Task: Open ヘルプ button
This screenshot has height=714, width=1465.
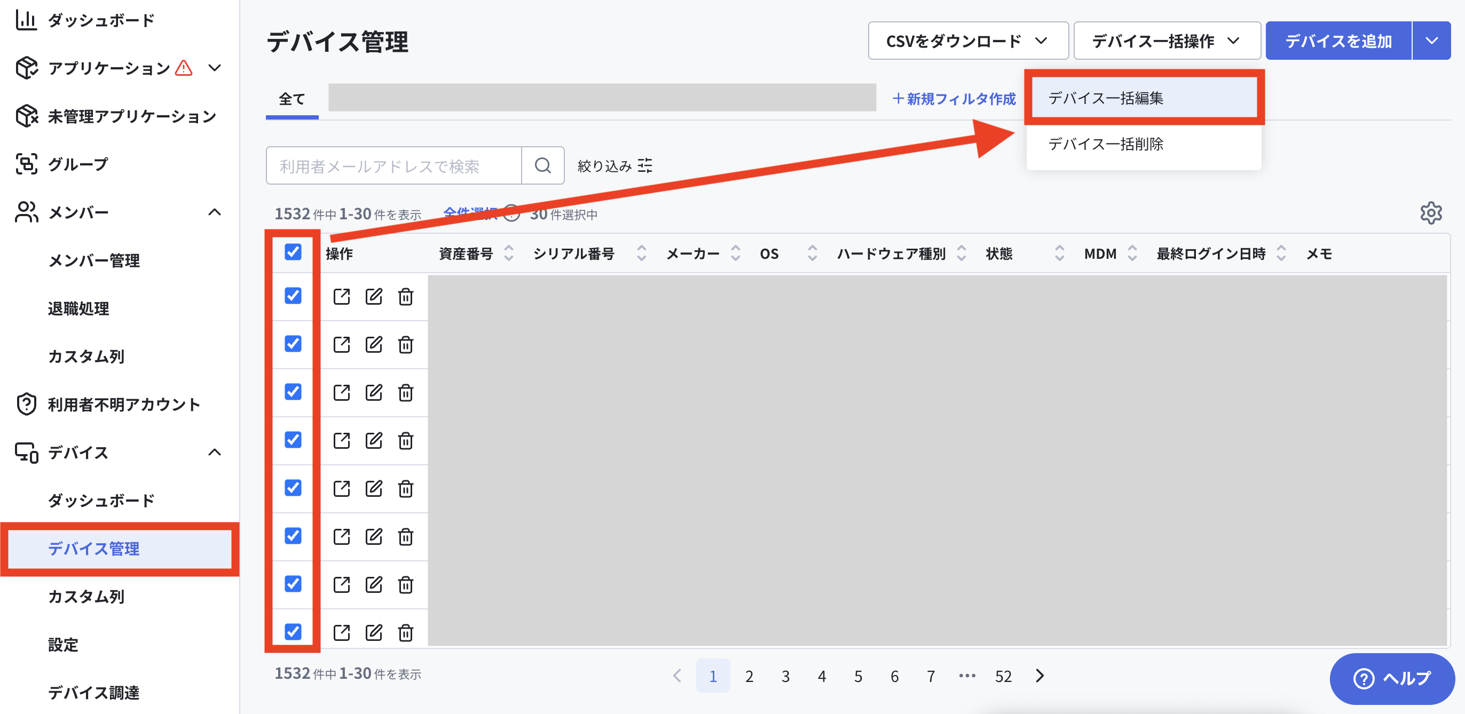Action: coord(1392,678)
